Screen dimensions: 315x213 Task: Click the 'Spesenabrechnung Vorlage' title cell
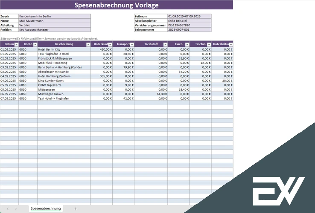pos(117,5)
